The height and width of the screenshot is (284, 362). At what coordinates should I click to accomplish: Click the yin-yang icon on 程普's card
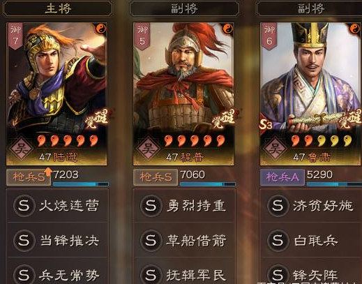point(228,29)
